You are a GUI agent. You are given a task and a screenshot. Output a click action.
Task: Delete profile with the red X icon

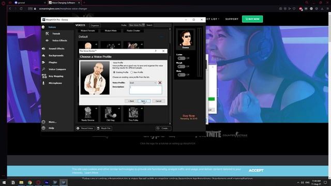(x=160, y=83)
